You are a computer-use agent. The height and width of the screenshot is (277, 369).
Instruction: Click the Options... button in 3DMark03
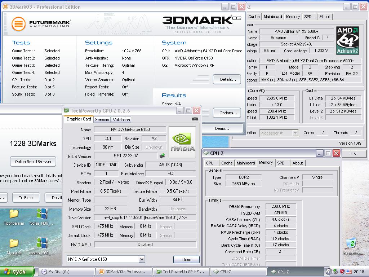pyautogui.click(x=227, y=113)
